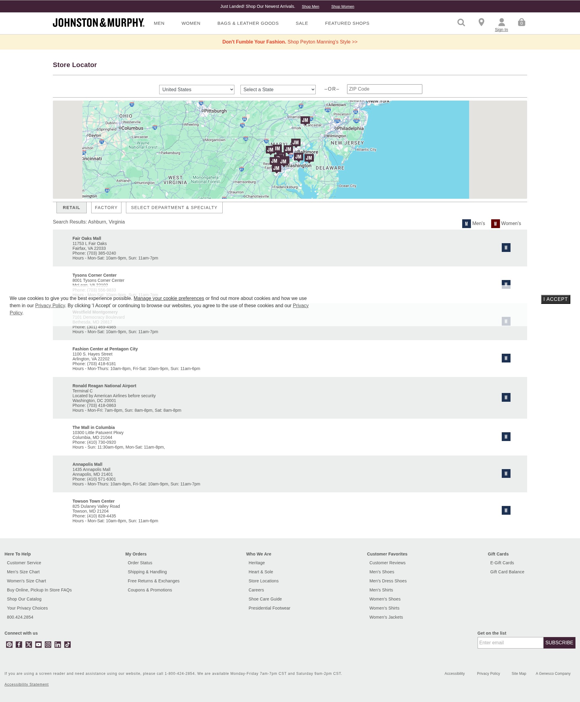The image size is (580, 702).
Task: Open Your Privacy Choices footer link
Action: point(27,608)
